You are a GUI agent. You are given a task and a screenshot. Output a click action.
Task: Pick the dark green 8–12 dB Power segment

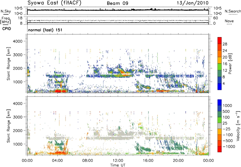click(220, 74)
